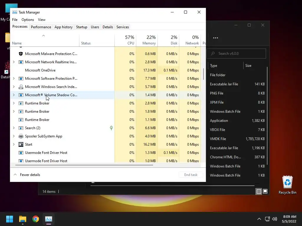Open the network tray icon

click(267, 219)
